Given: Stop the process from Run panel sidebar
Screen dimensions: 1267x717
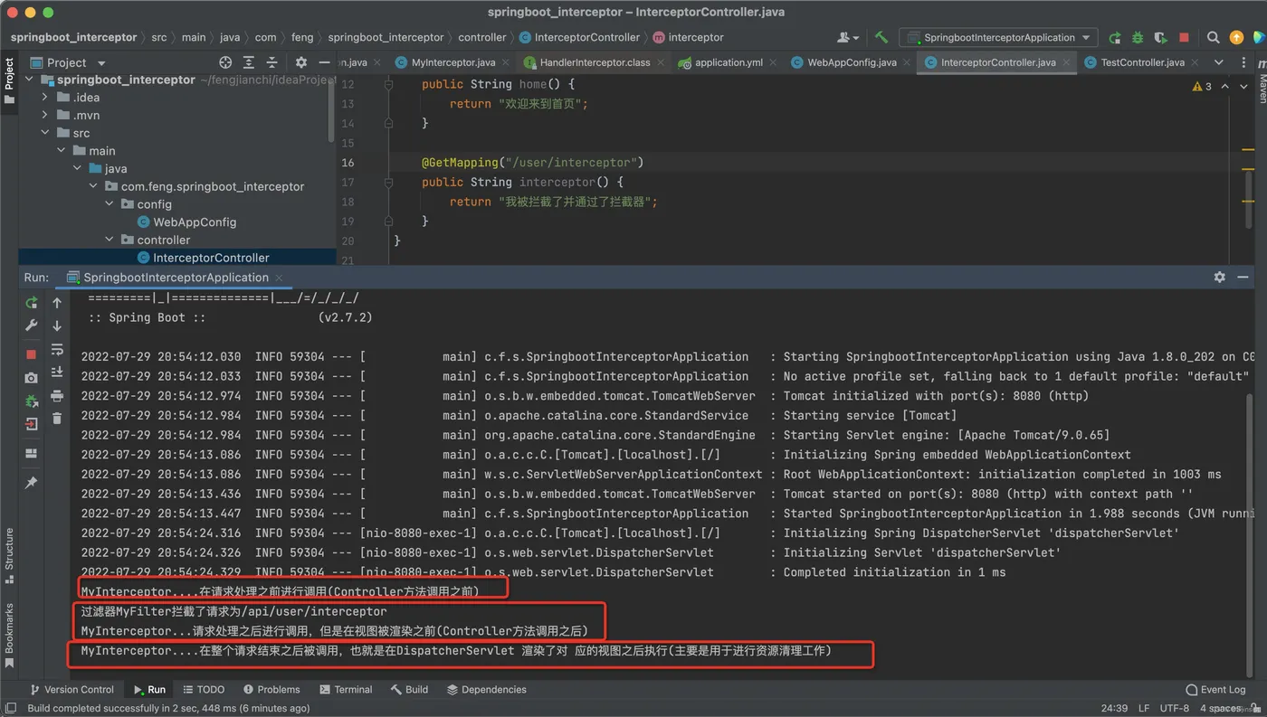Looking at the screenshot, I should [x=32, y=354].
